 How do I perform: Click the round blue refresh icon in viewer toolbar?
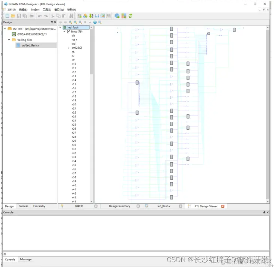tap(95, 22)
